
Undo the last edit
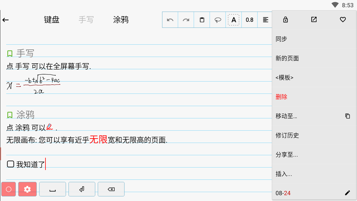coord(170,20)
